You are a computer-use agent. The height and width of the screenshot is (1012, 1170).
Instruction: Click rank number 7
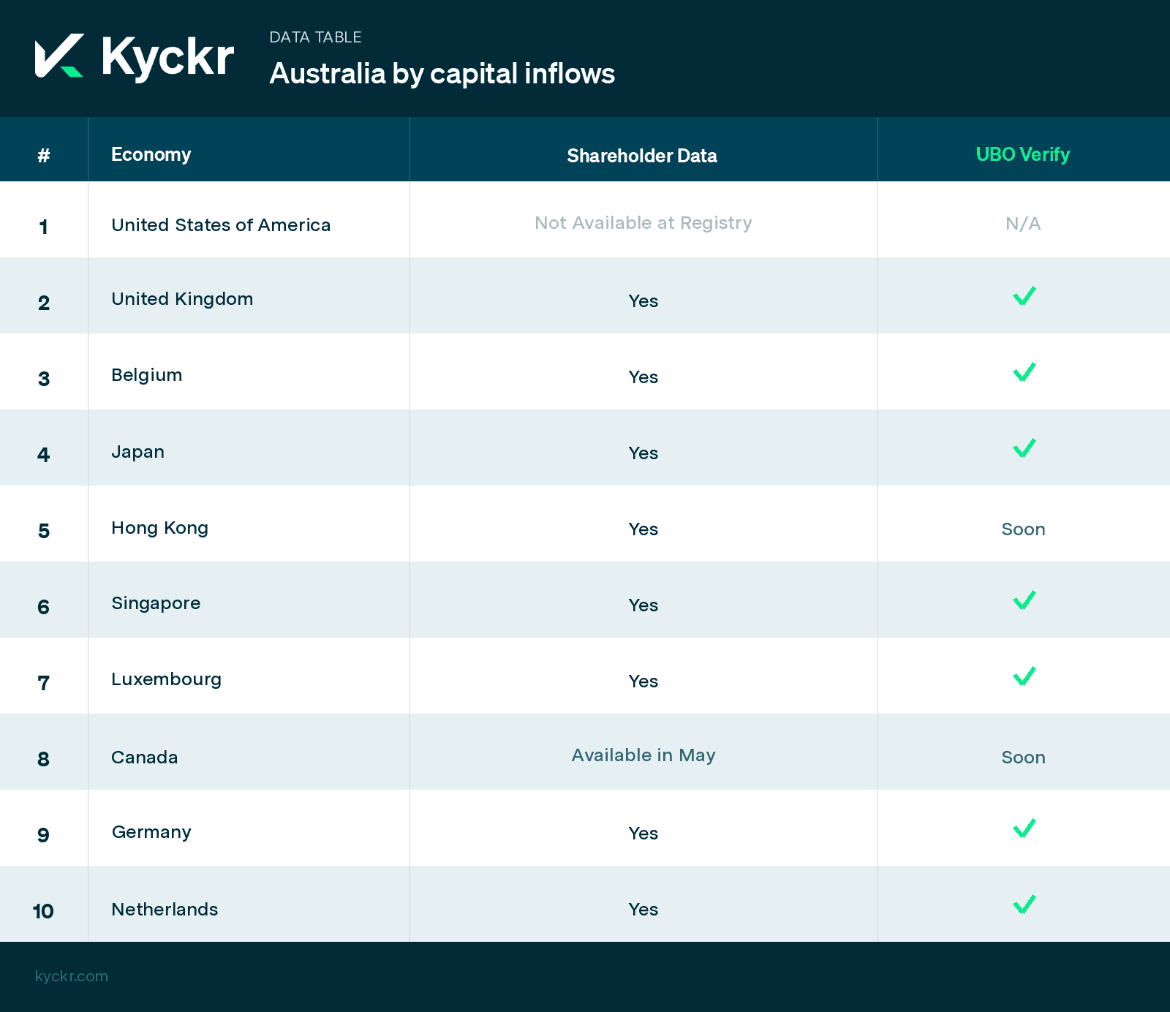tap(44, 683)
